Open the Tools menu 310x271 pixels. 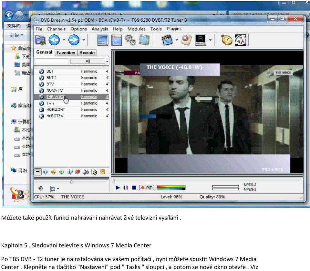coord(156,29)
